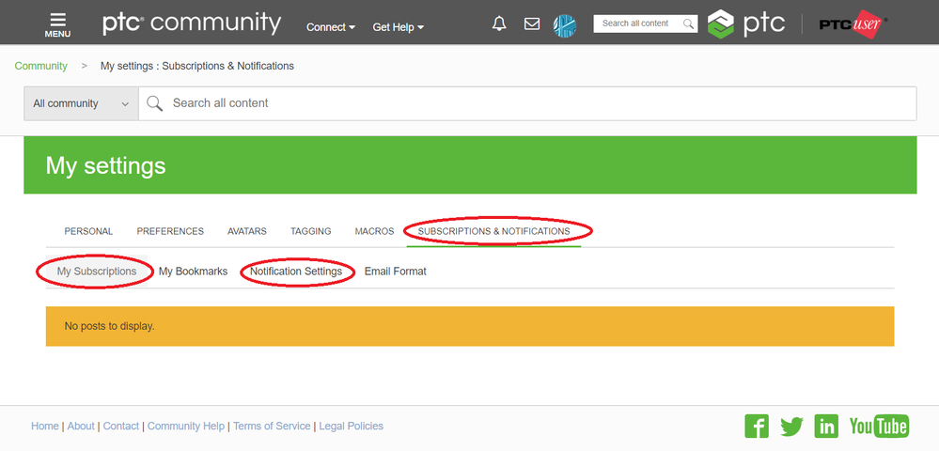The width and height of the screenshot is (939, 451).
Task: Switch to the PREFERENCES tab
Action: coord(170,231)
